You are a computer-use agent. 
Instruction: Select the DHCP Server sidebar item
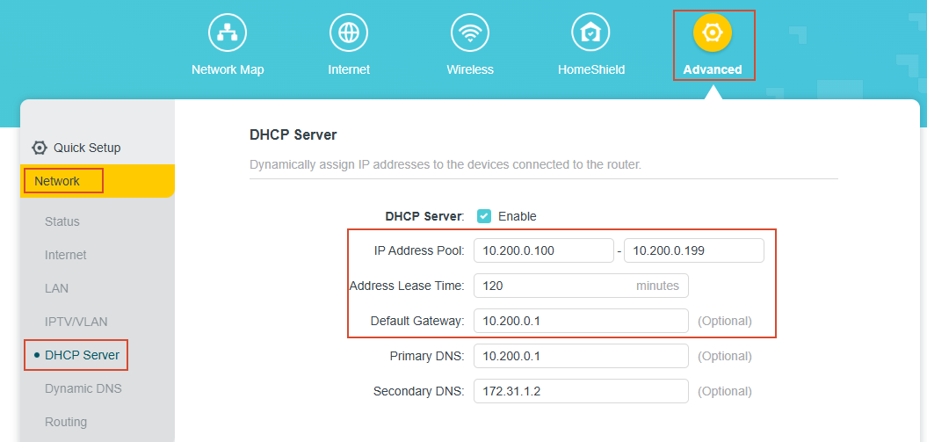(x=83, y=355)
